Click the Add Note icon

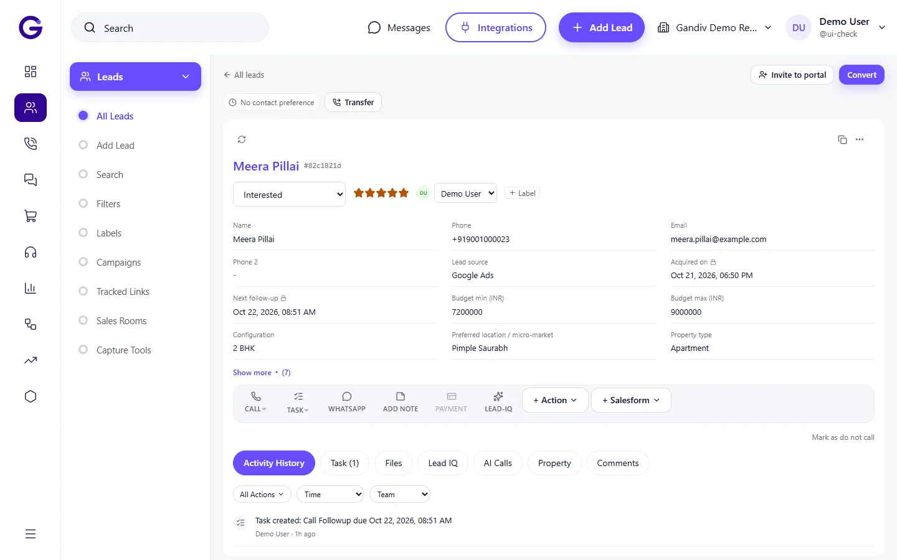[x=401, y=401]
